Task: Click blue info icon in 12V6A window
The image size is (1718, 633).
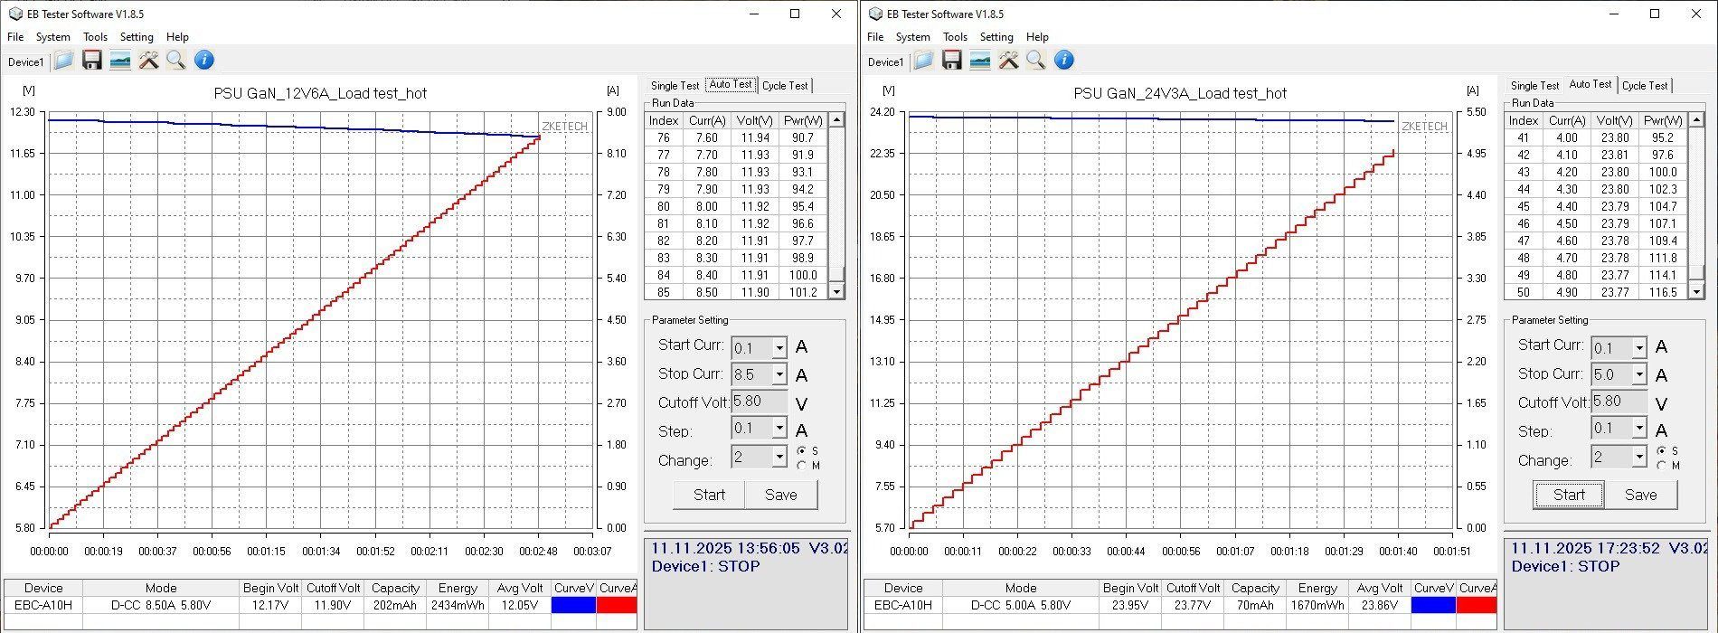Action: (204, 61)
